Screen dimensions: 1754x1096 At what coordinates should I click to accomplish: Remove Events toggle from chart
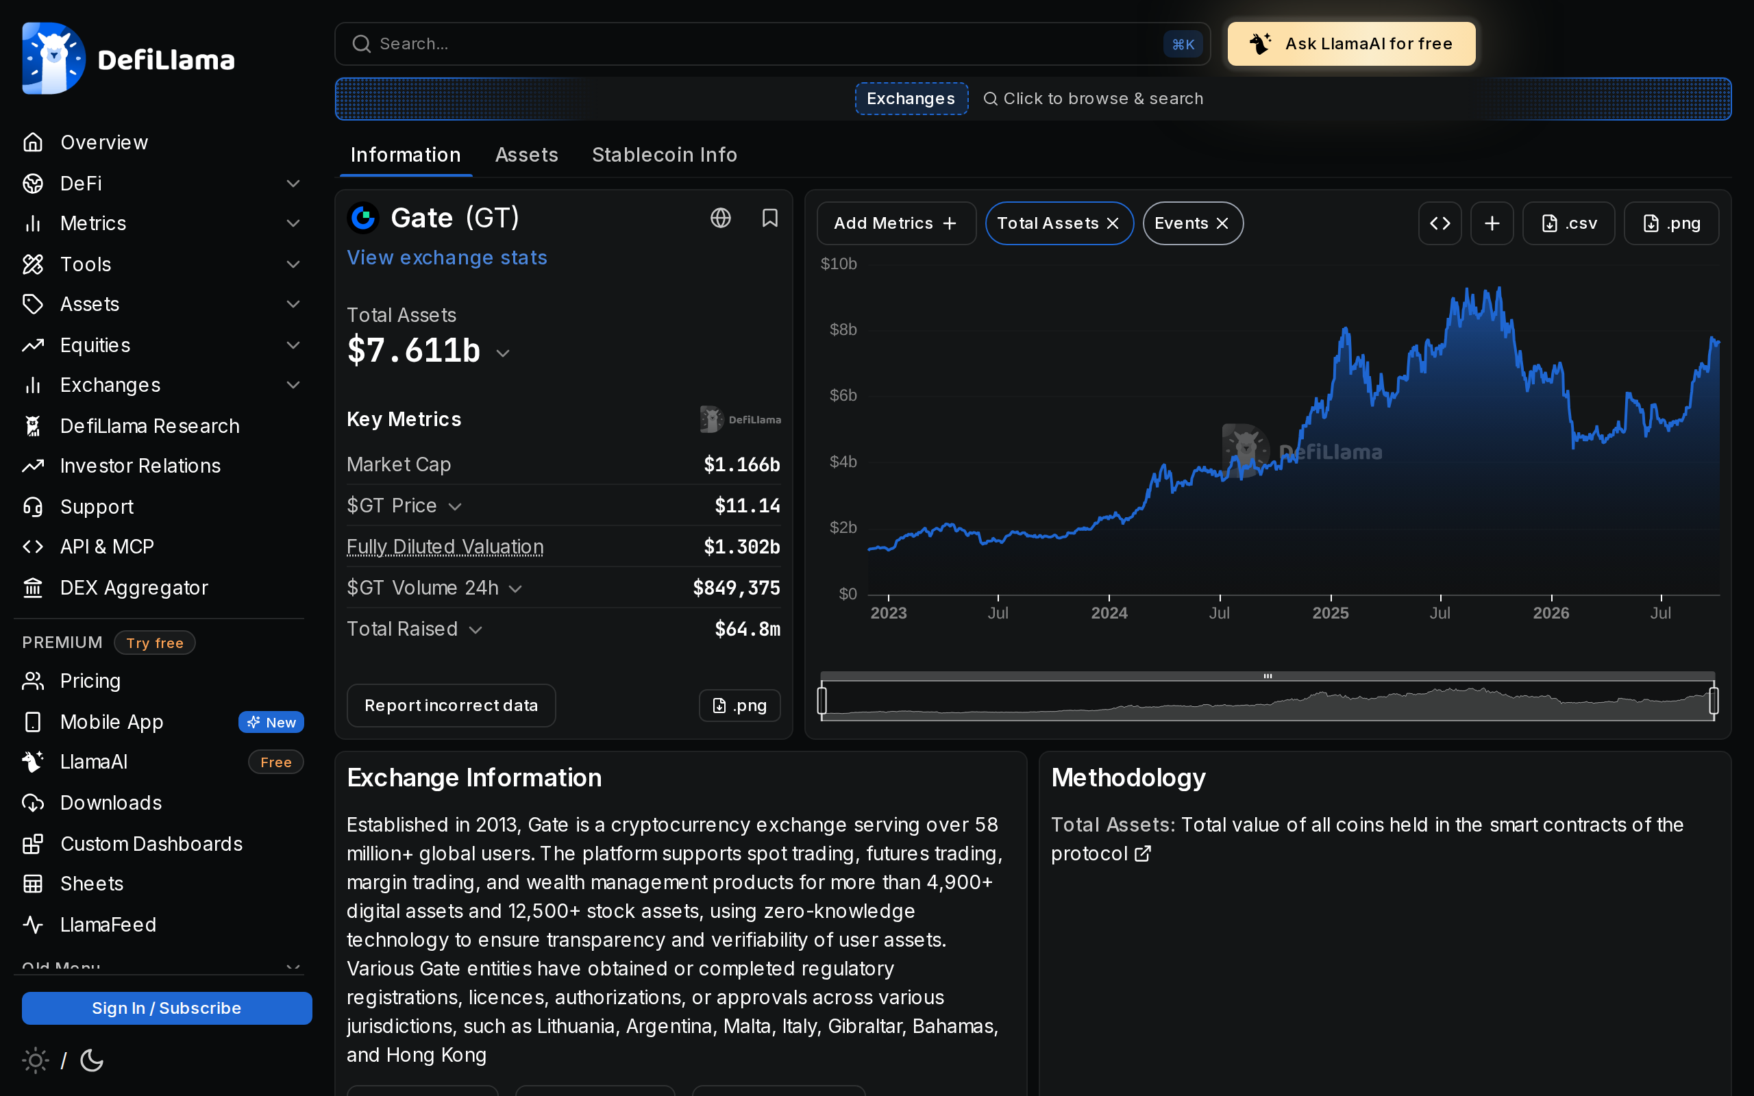point(1222,223)
